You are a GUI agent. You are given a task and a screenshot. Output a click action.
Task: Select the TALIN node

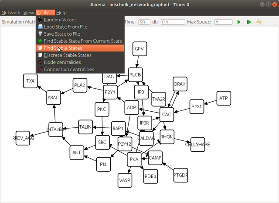(x=85, y=127)
